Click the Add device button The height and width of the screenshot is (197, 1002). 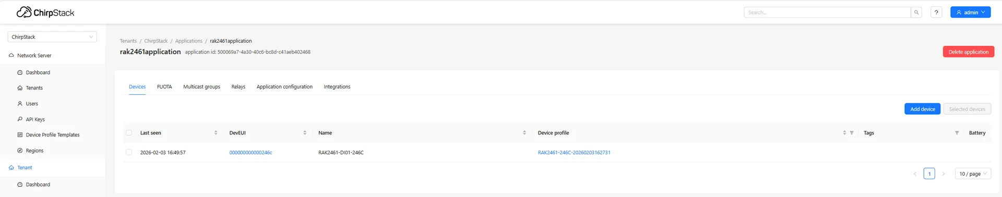tap(922, 109)
